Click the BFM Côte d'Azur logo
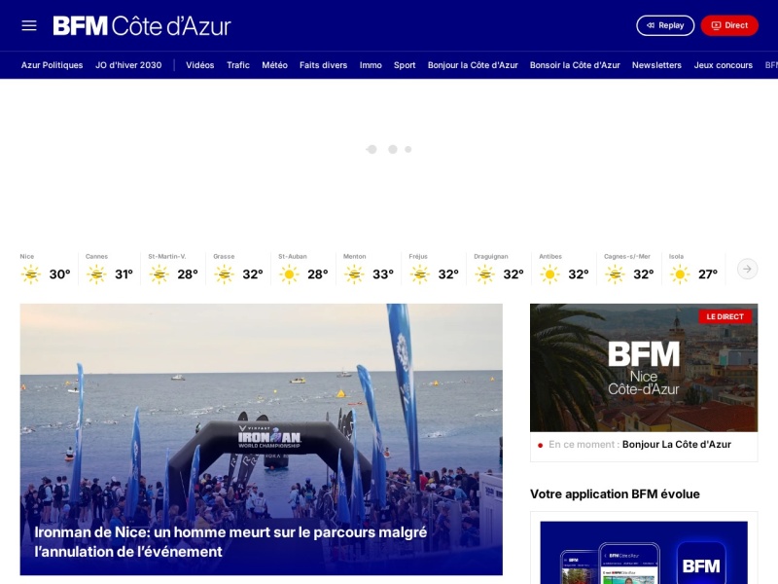 (x=142, y=26)
